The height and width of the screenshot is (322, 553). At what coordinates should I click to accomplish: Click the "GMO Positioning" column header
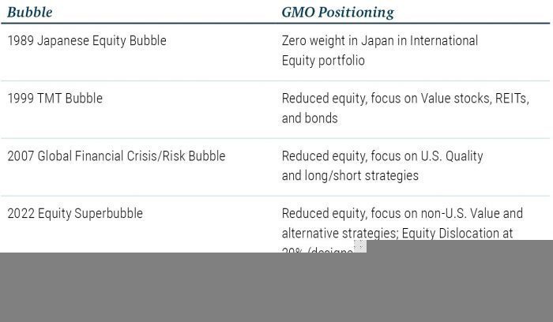coord(338,13)
